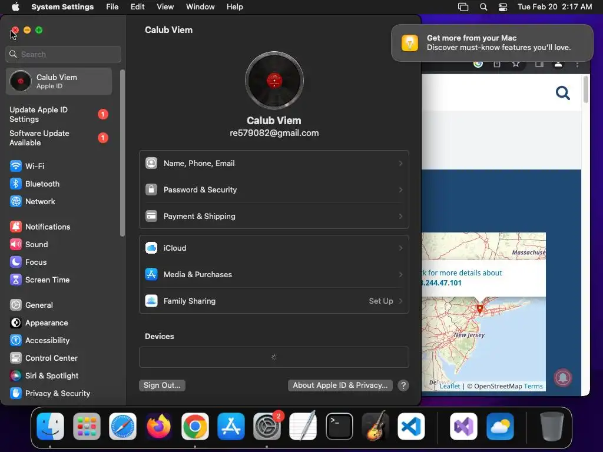Viewport: 603px width, 452px height.
Task: Open Sound settings in sidebar
Action: pyautogui.click(x=29, y=244)
